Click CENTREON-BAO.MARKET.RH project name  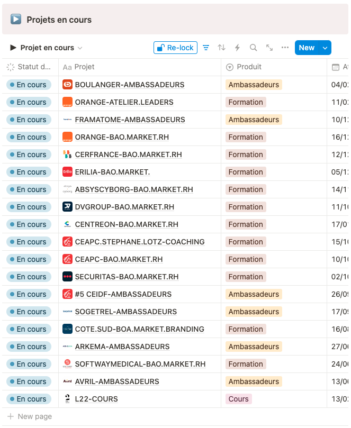click(127, 224)
